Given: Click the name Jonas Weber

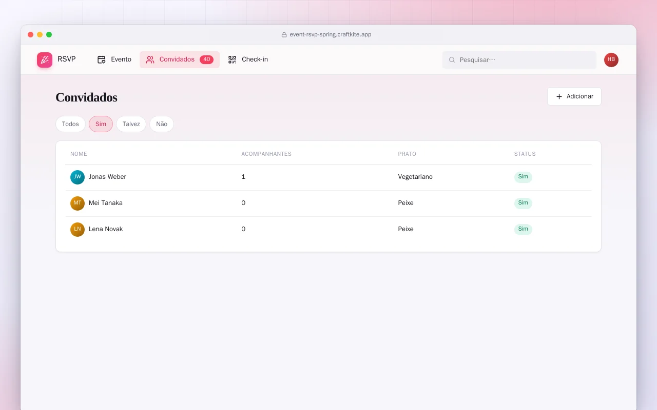Looking at the screenshot, I should pyautogui.click(x=107, y=177).
